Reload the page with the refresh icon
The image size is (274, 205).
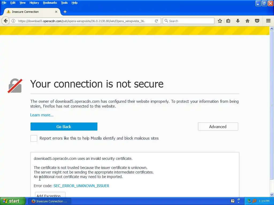pos(156,21)
